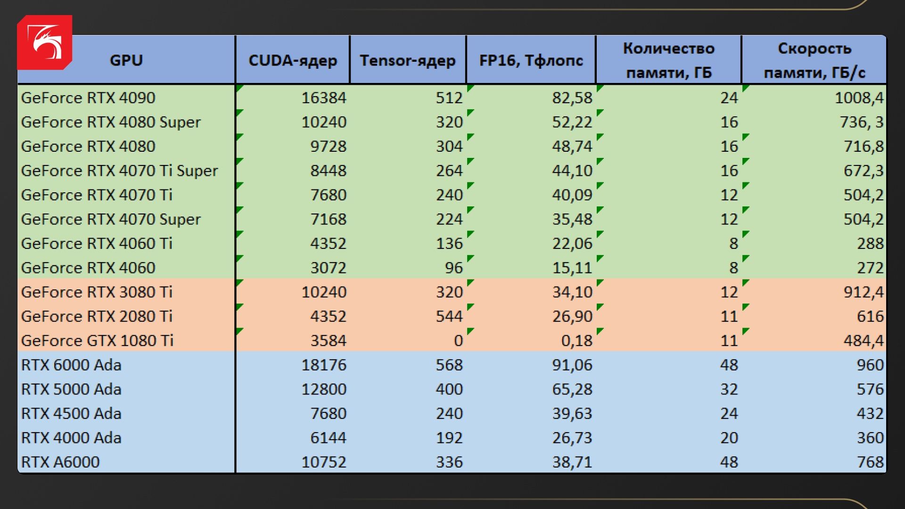
Task: Select the RTX 6000 Ada cell
Action: [71, 365]
